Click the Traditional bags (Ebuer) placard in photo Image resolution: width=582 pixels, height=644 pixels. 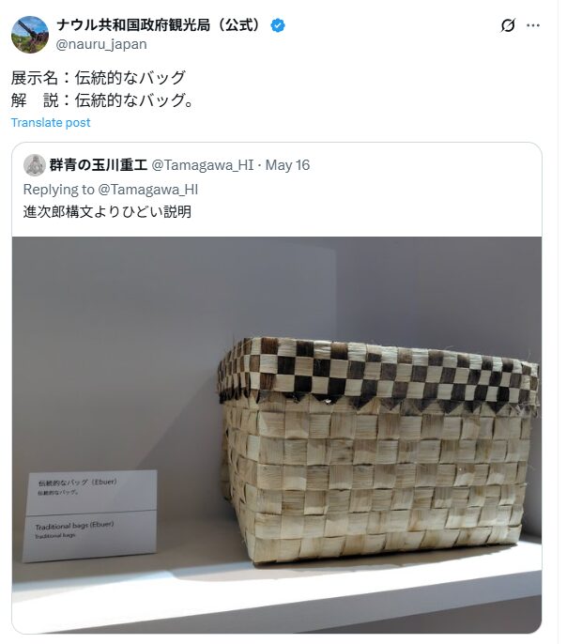(x=91, y=516)
